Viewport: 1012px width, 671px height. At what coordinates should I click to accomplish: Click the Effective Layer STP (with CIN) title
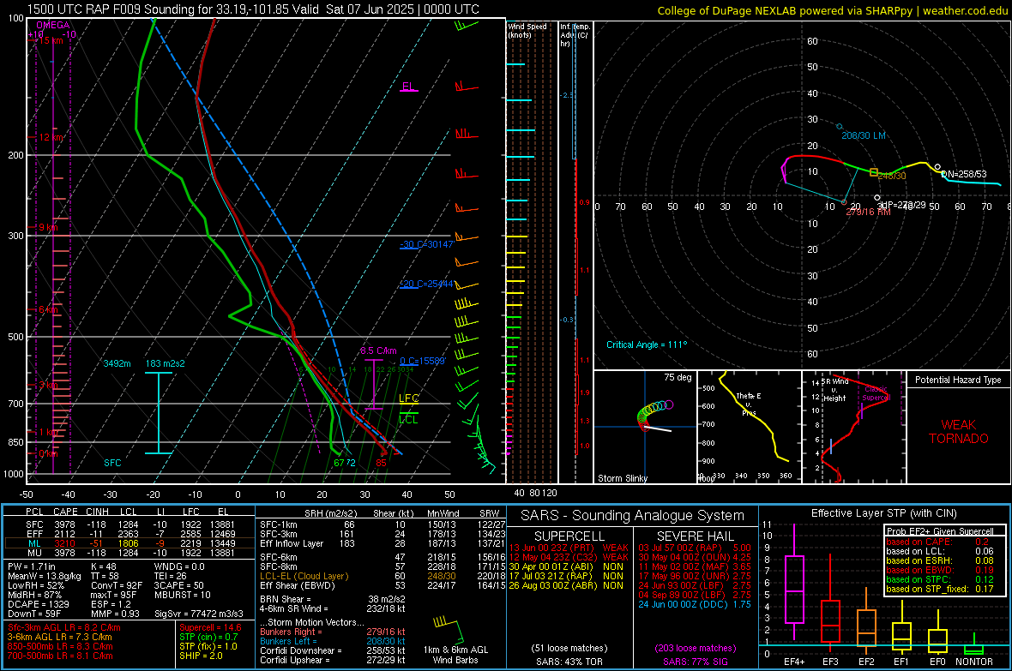point(883,513)
